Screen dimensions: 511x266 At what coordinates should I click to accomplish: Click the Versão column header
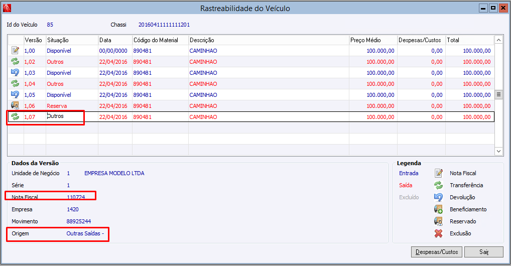click(35, 40)
